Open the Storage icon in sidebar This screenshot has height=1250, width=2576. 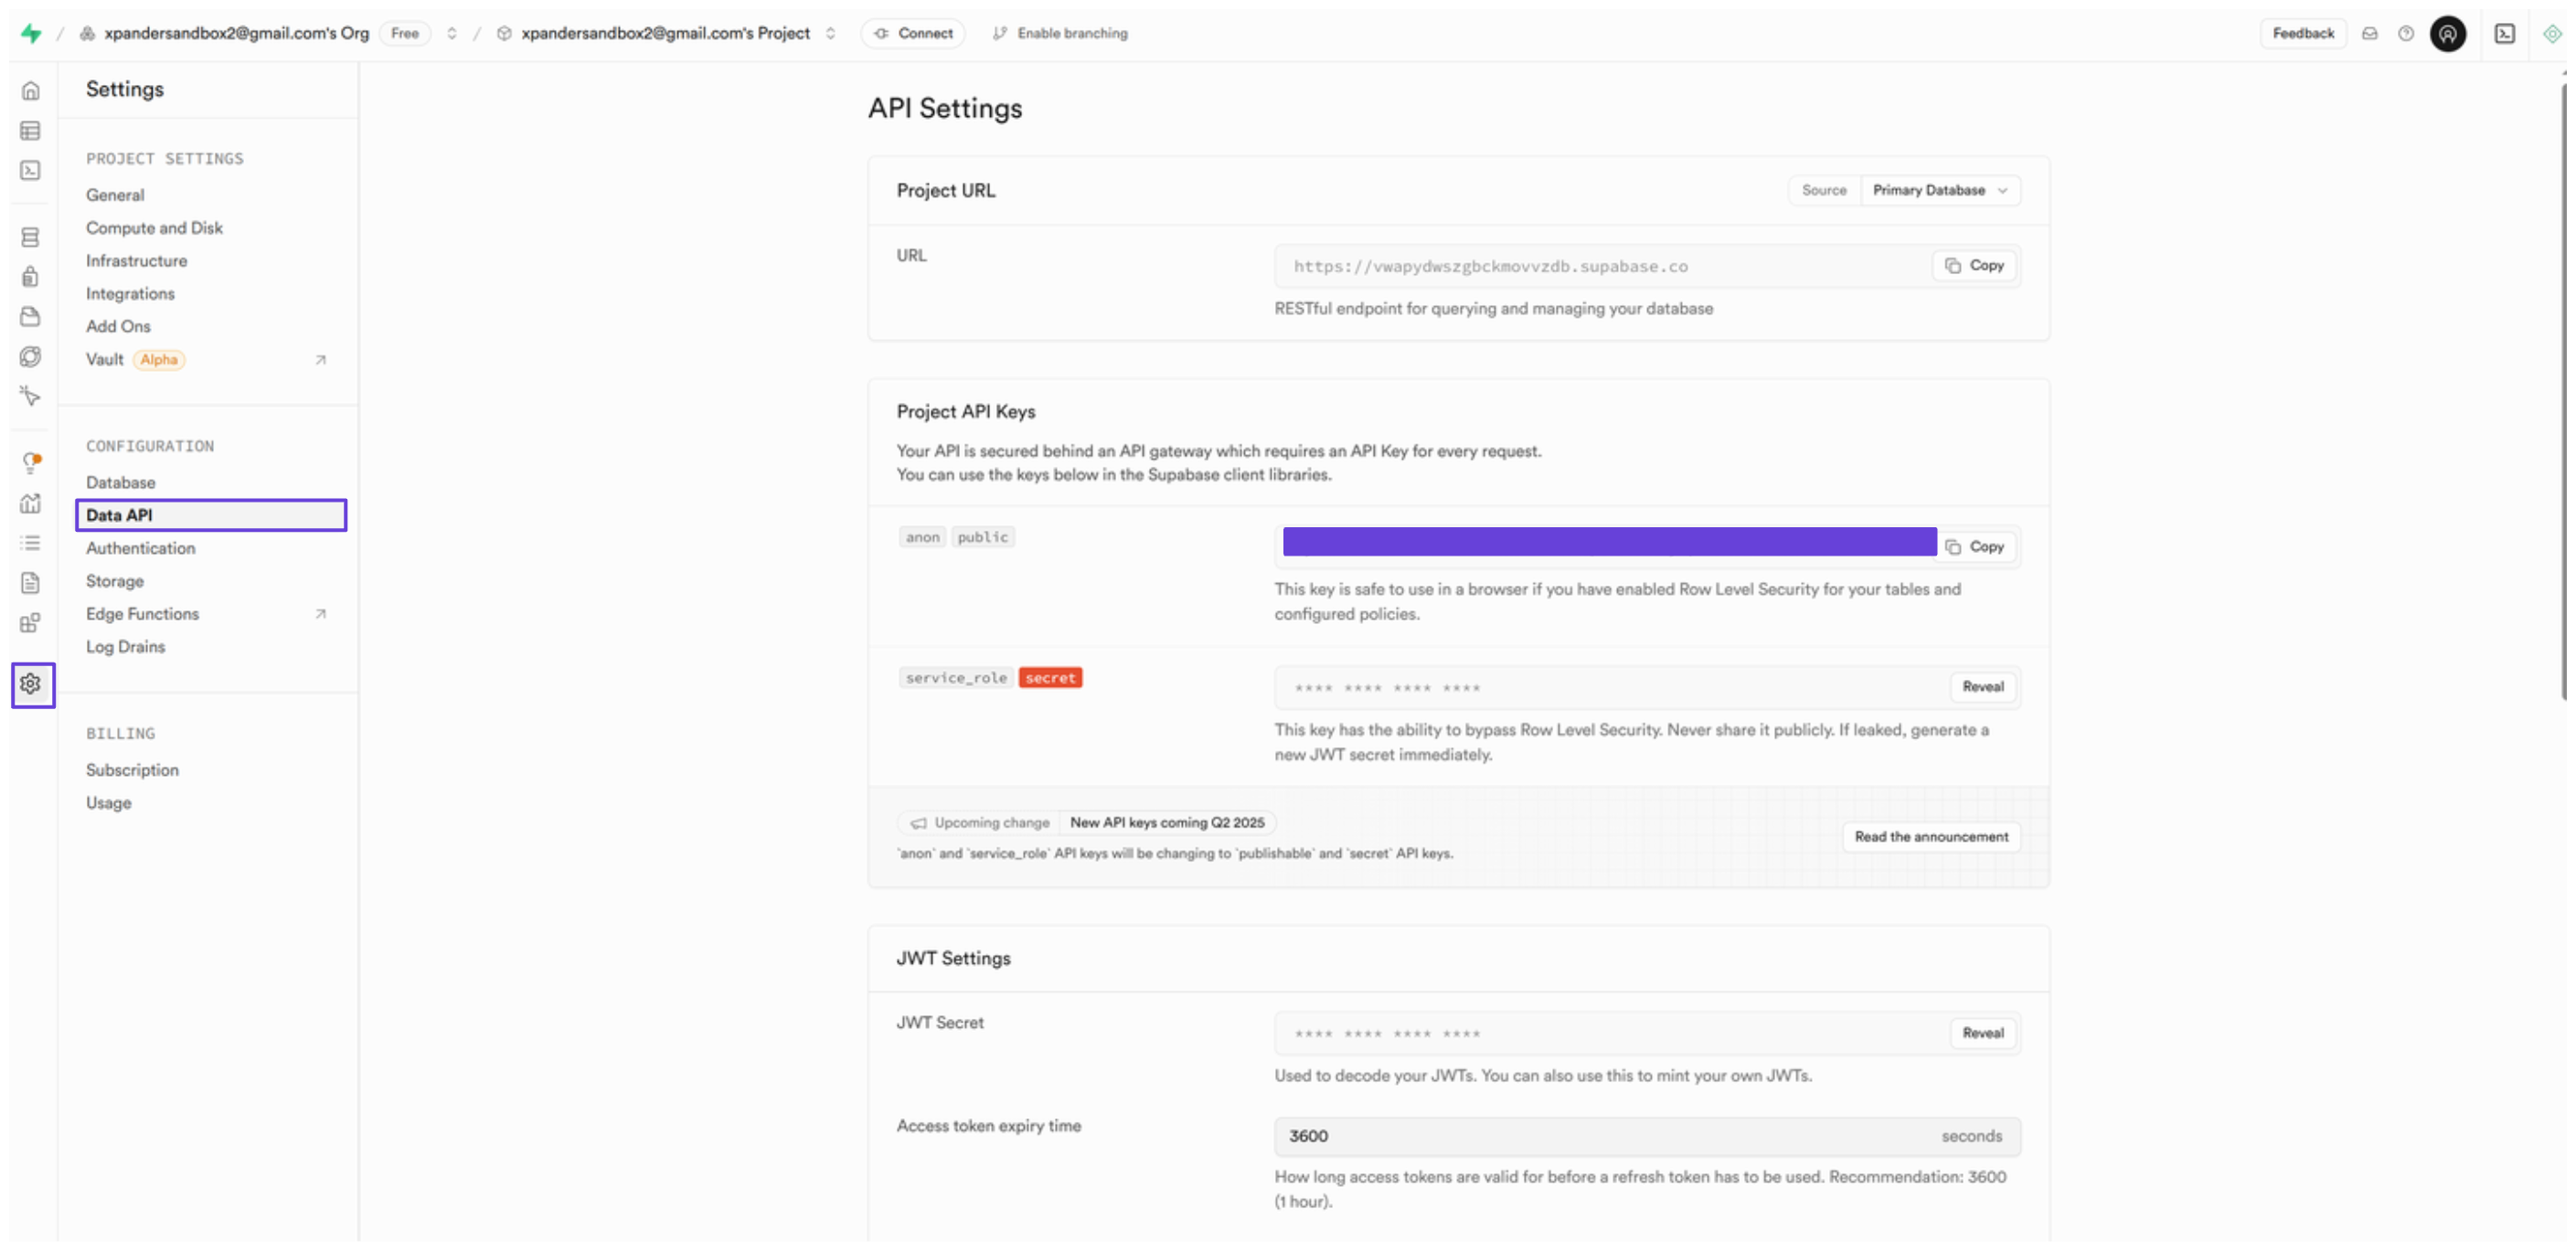pyautogui.click(x=31, y=317)
